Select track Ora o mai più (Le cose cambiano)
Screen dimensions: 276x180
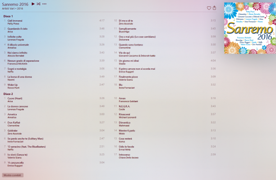tap(137, 37)
